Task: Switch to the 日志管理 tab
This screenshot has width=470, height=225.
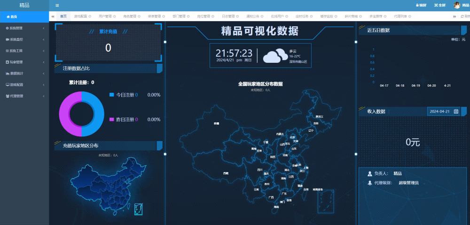Action: point(228,16)
